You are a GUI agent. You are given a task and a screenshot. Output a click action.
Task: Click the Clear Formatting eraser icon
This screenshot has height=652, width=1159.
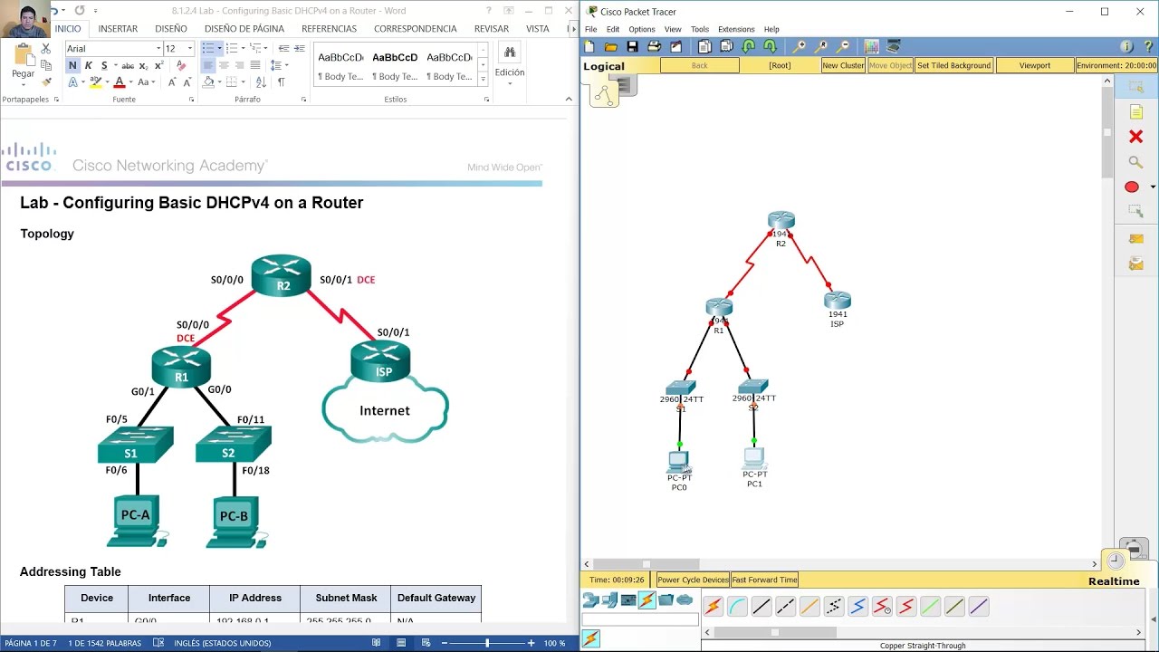pos(180,65)
